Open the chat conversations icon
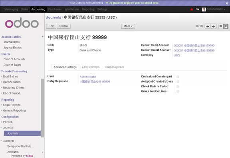 coord(198,9)
